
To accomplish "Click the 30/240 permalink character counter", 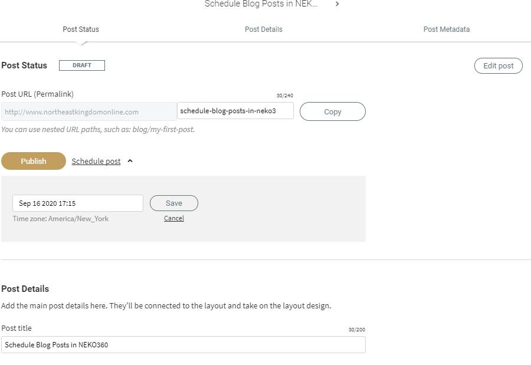I will [284, 96].
